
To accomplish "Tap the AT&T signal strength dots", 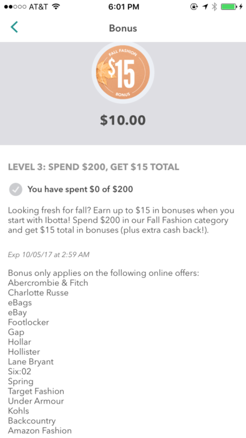I will (x=15, y=7).
